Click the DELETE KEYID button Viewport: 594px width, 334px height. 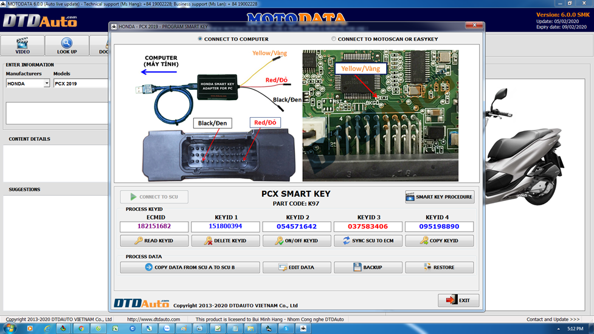point(226,240)
